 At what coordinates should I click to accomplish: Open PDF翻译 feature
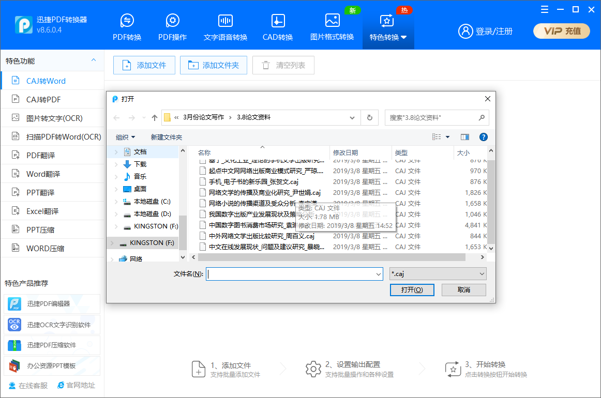coord(53,155)
